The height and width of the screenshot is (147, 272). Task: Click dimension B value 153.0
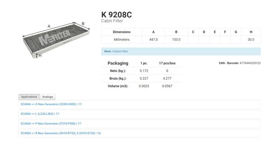click(x=176, y=39)
